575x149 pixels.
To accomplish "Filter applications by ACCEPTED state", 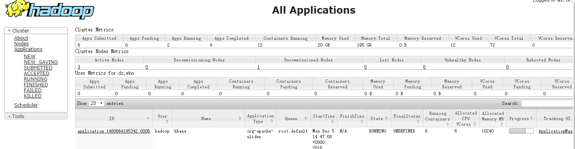I will [x=36, y=73].
